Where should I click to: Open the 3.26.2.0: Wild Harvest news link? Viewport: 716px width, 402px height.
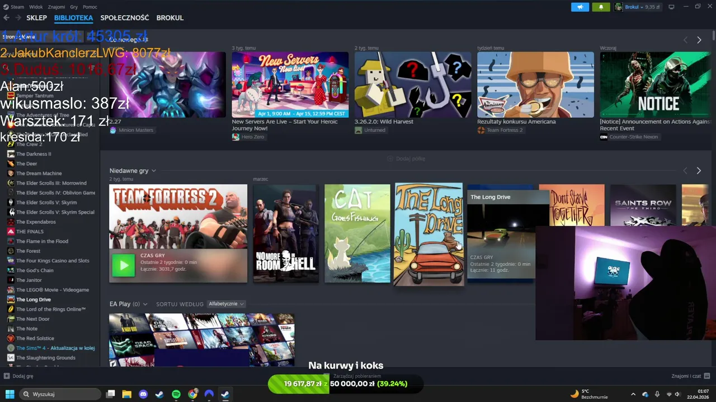[384, 121]
